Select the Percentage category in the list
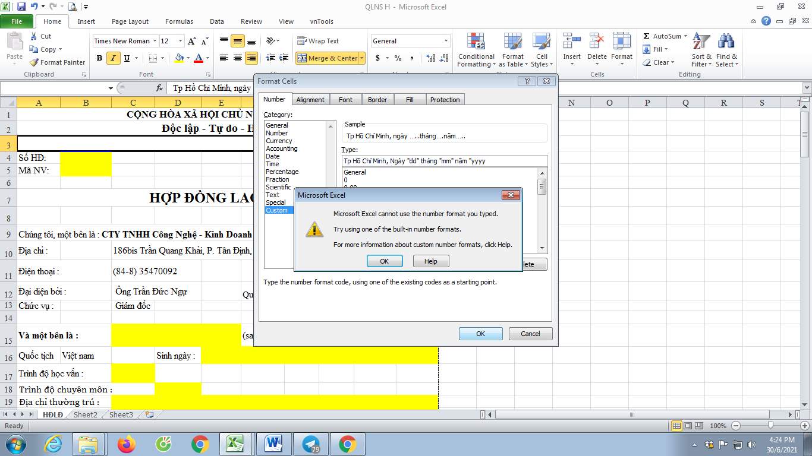Viewport: 812px width, 456px height. coord(282,172)
